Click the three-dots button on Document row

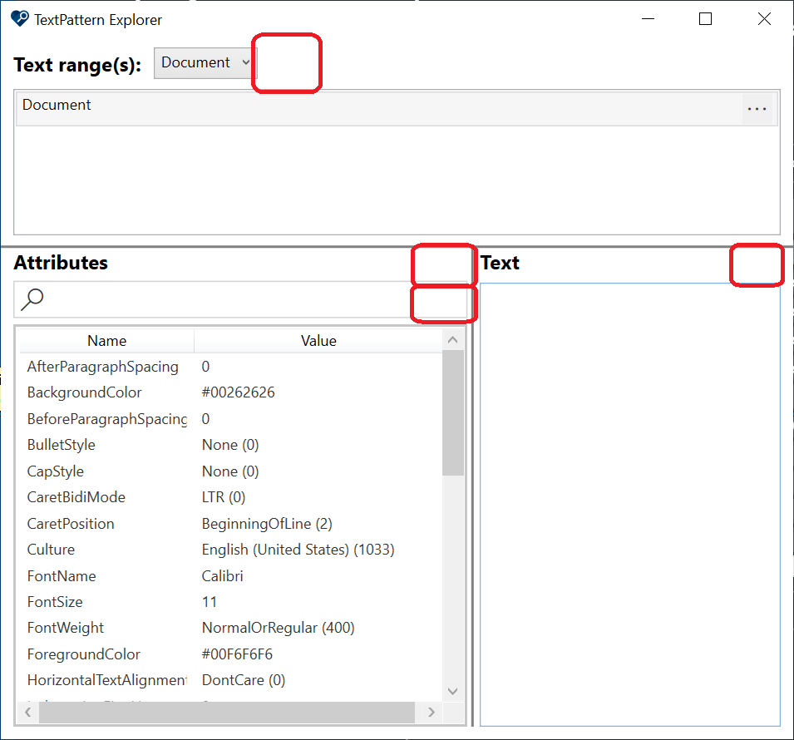pos(757,108)
